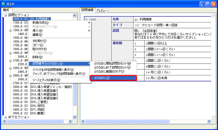Switch to the プレビュー tab
Screen dimensions: 218x130
click(x=102, y=10)
